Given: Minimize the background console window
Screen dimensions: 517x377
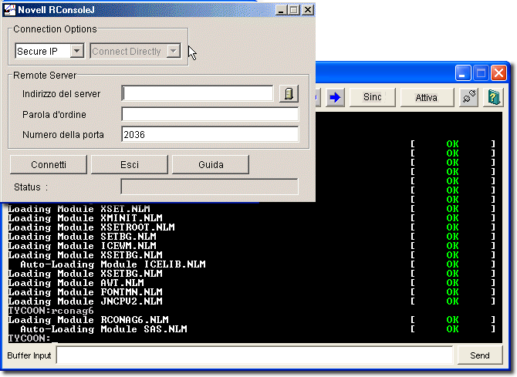Looking at the screenshot, I should coord(463,72).
